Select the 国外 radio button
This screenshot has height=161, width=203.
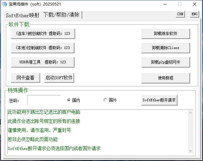point(105,100)
